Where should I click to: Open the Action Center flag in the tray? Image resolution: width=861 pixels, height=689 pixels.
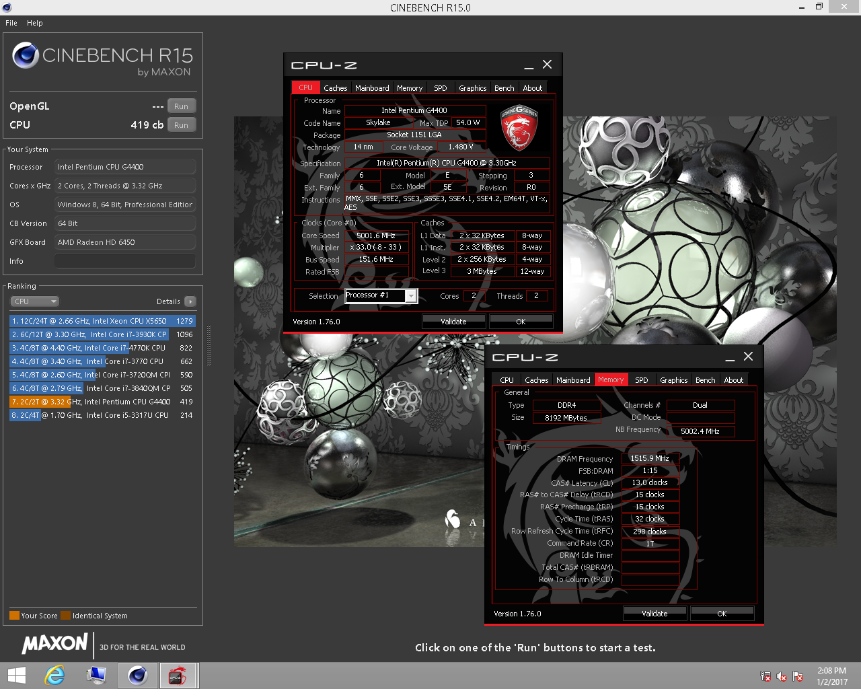[798, 676]
